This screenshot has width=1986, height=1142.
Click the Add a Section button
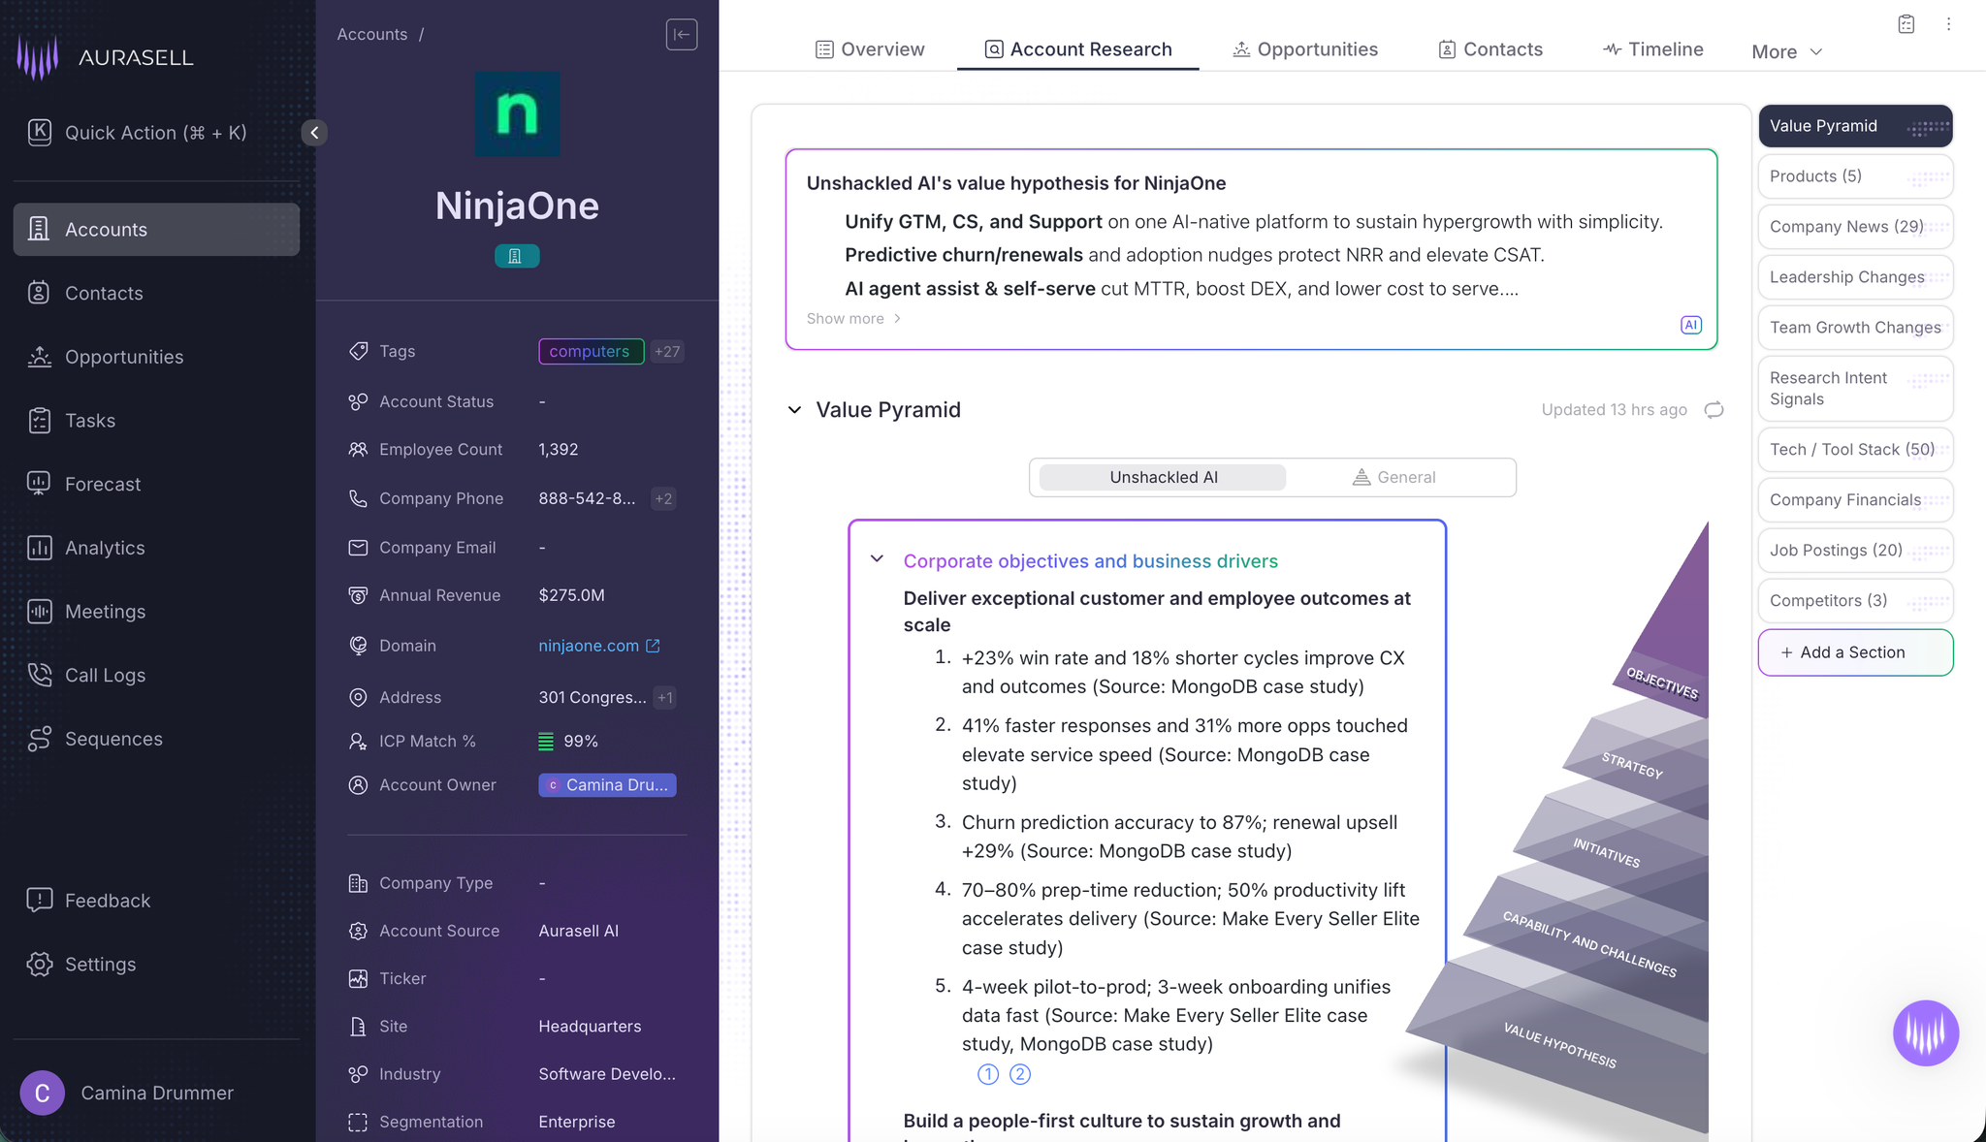pyautogui.click(x=1855, y=652)
